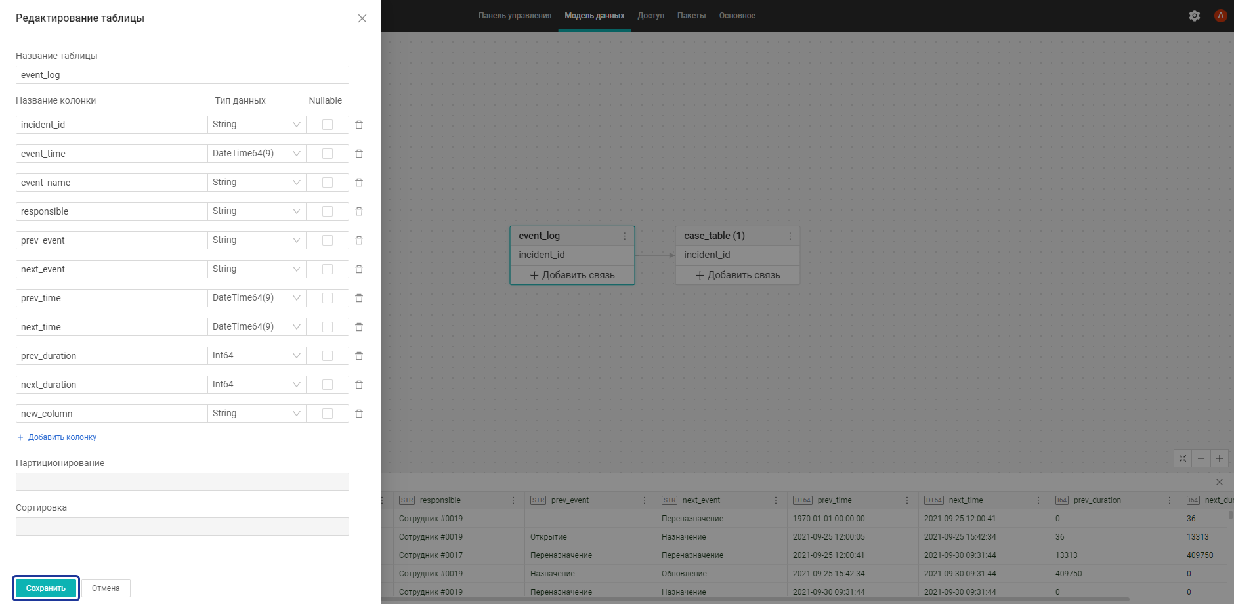This screenshot has height=604, width=1234.
Task: Toggle Nullable for prev_event
Action: click(328, 240)
